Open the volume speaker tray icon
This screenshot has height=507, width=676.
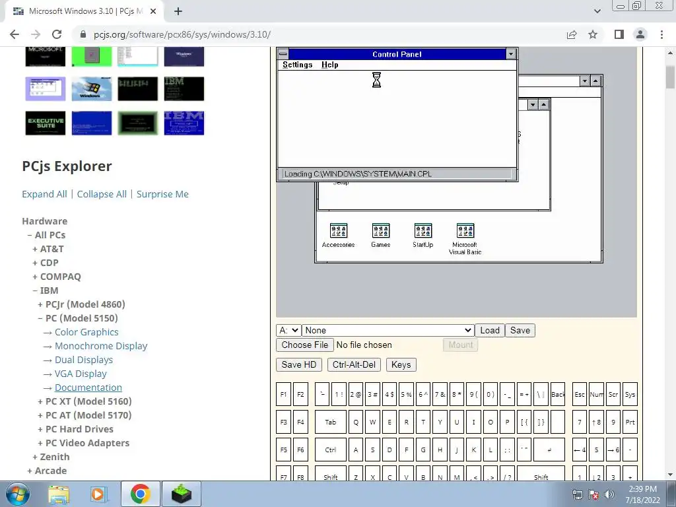609,494
